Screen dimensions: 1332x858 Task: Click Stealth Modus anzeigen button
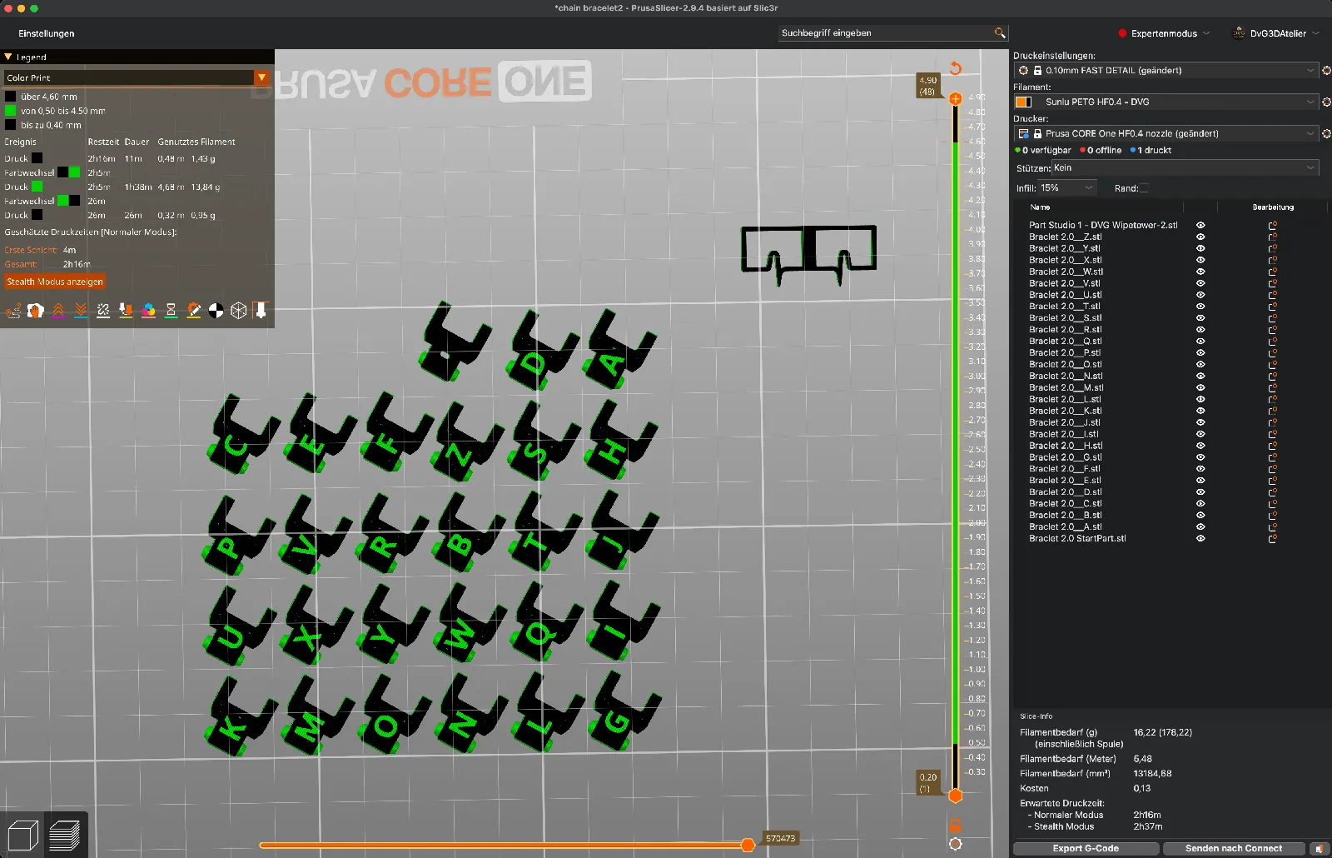(55, 282)
